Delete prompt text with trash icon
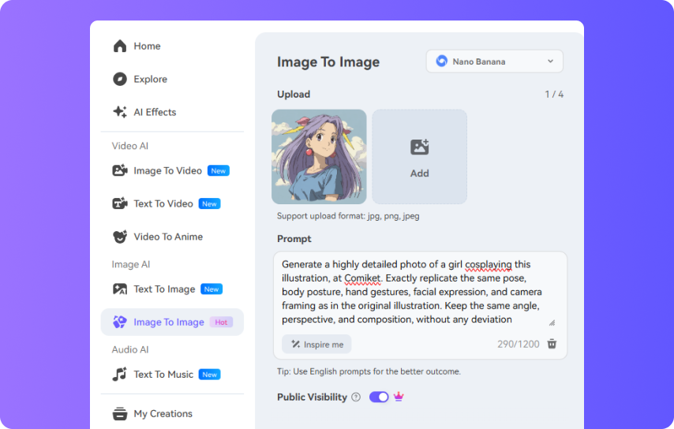The image size is (674, 429). pos(552,344)
